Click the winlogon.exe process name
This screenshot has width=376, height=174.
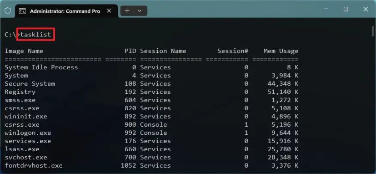click(28, 133)
